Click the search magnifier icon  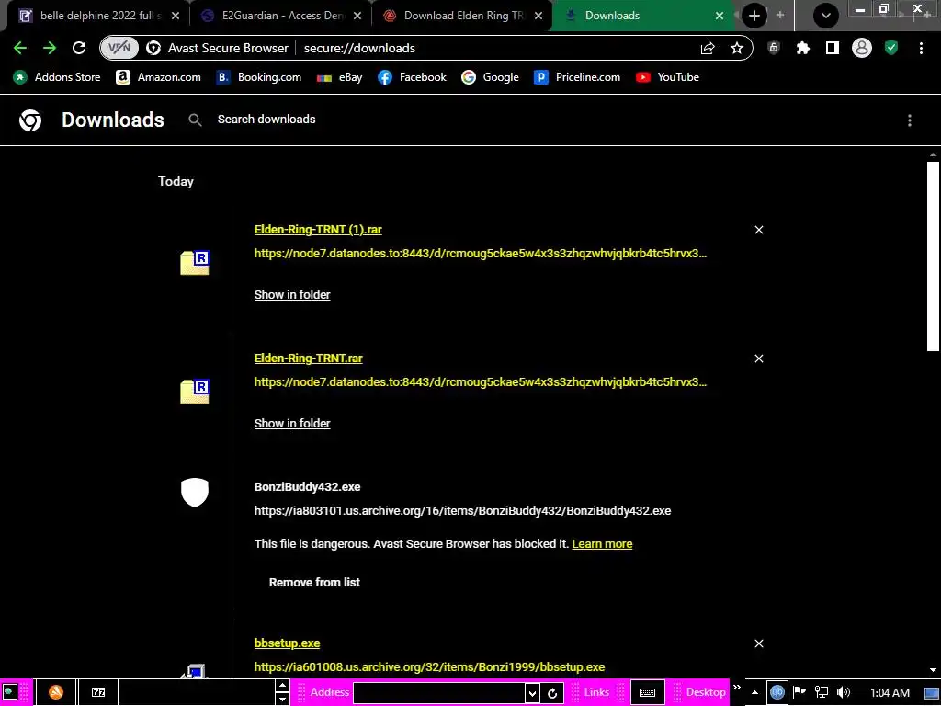click(x=195, y=120)
